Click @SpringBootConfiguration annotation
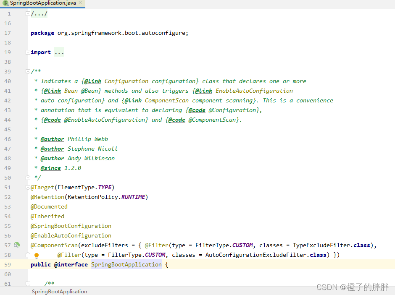Image resolution: width=395 pixels, height=295 pixels. pos(71,226)
